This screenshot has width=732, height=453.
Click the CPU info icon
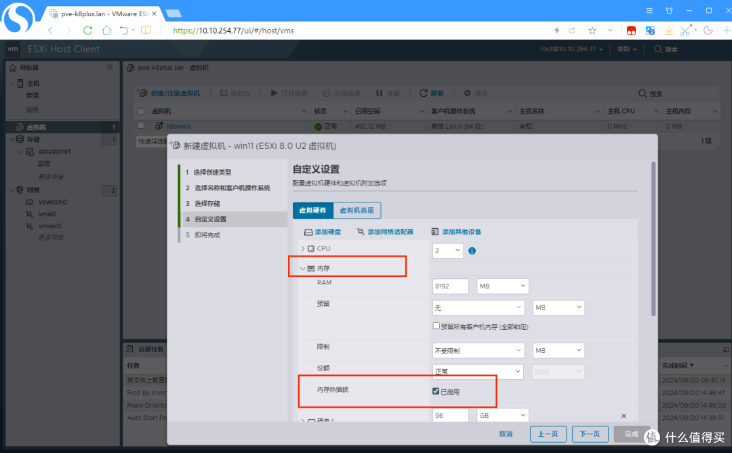pos(472,251)
